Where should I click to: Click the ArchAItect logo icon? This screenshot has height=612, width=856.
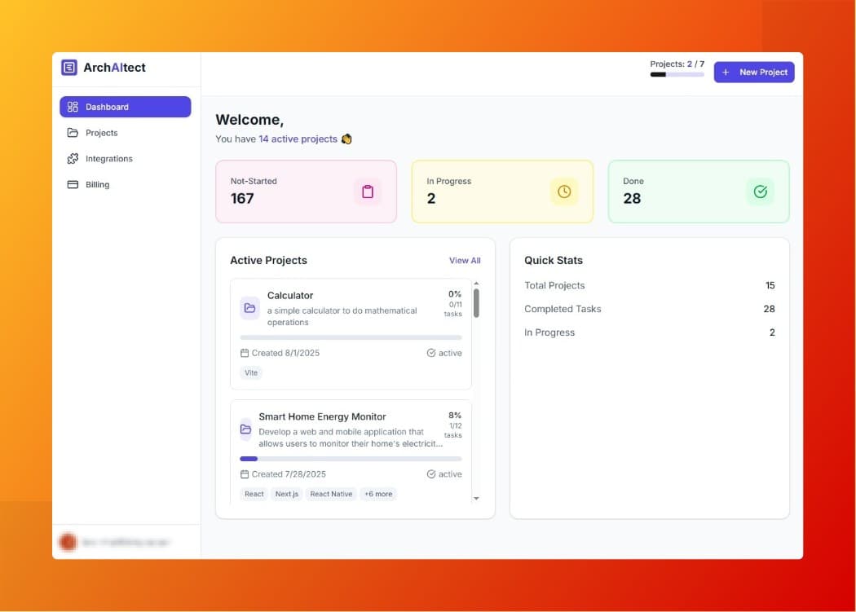click(x=69, y=68)
